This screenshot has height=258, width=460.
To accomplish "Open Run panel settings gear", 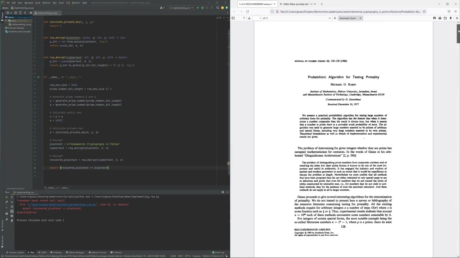I will click(223, 192).
